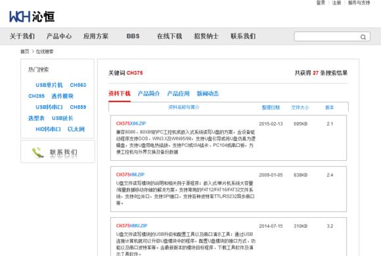The height and width of the screenshot is (256, 381).
Task: Click version 2.4 of CH375HM.ZIP
Action: pos(330,175)
